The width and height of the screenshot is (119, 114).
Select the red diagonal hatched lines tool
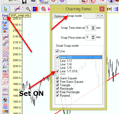5,49
